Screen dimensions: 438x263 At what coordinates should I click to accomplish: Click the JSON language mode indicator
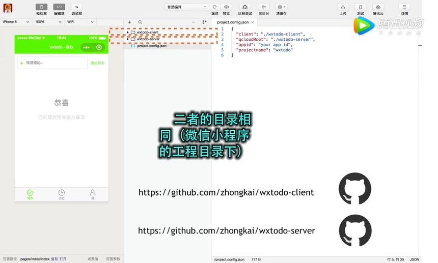tap(415, 259)
